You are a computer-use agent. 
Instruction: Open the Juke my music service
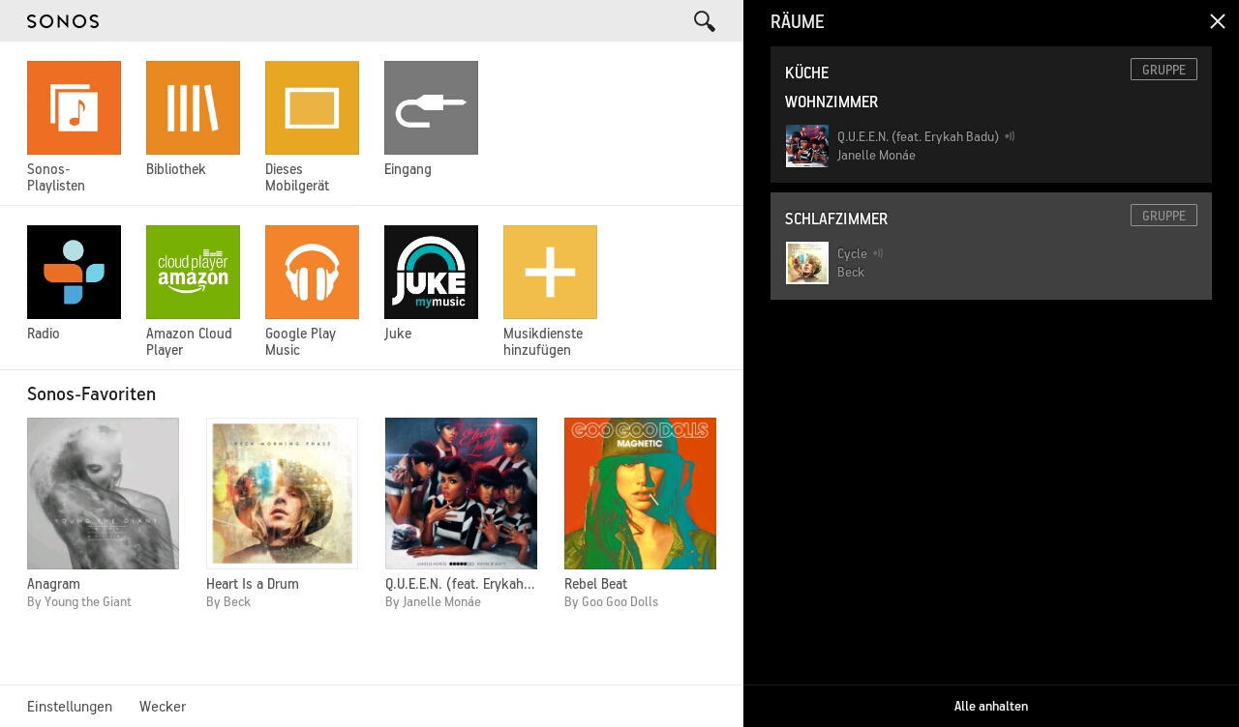click(x=431, y=273)
